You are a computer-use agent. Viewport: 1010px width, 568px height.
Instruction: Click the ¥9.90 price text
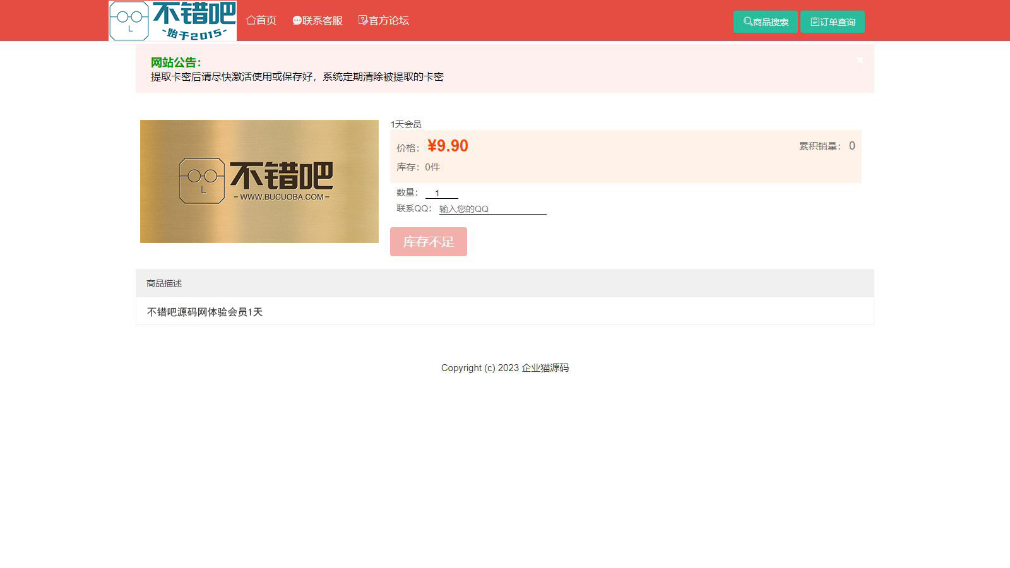(x=448, y=146)
